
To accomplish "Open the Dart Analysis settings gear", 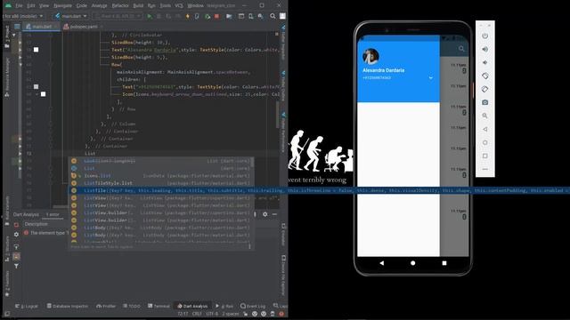I will coord(265,214).
